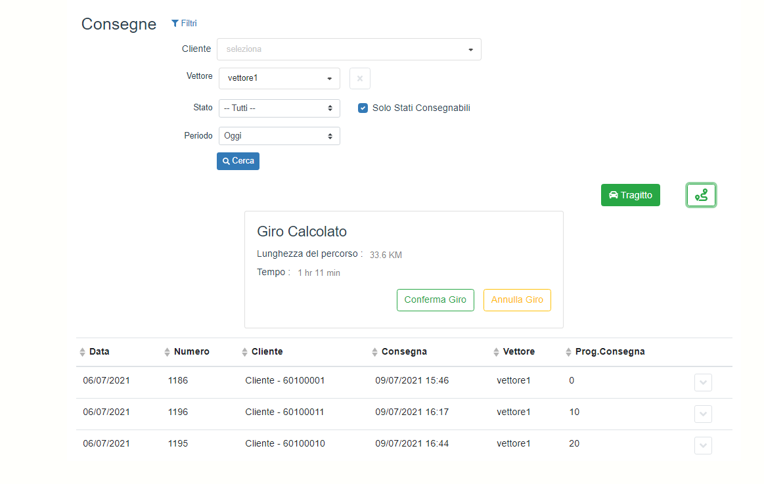
Task: Click the green Tragitto button
Action: 630,195
